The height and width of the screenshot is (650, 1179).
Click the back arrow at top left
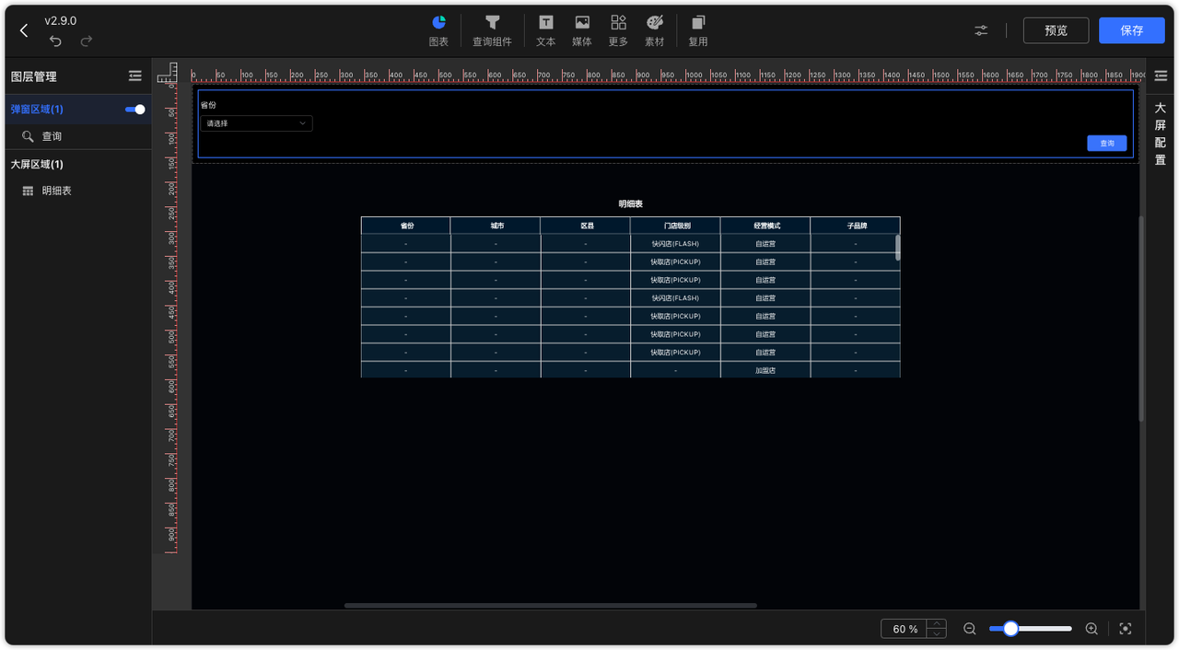click(x=23, y=29)
